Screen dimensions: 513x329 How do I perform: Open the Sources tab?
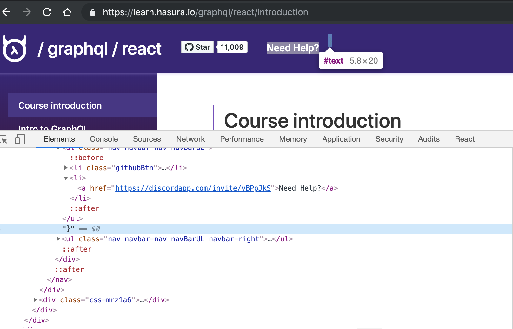pyautogui.click(x=147, y=139)
